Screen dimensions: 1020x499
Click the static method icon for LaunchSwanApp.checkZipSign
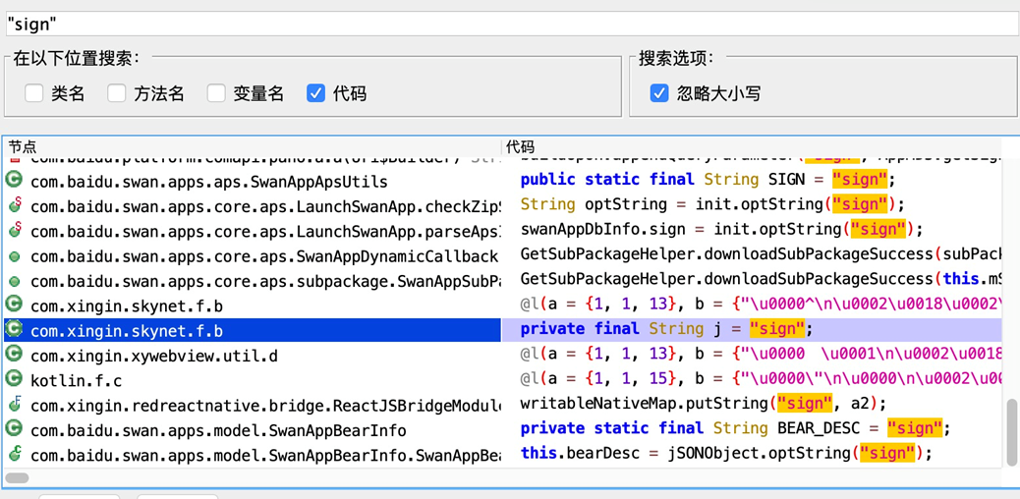click(x=15, y=206)
